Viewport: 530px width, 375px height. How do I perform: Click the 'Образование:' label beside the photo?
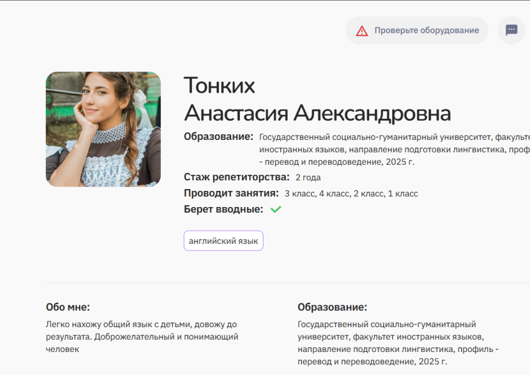pos(218,136)
